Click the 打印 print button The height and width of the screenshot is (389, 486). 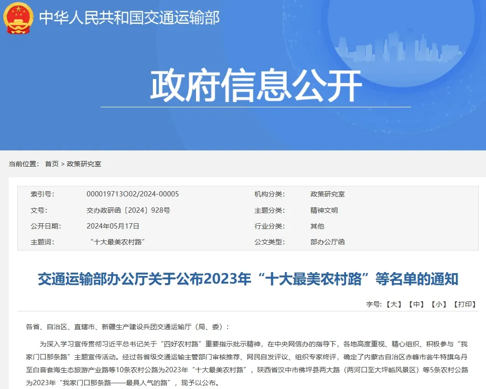[x=464, y=304]
